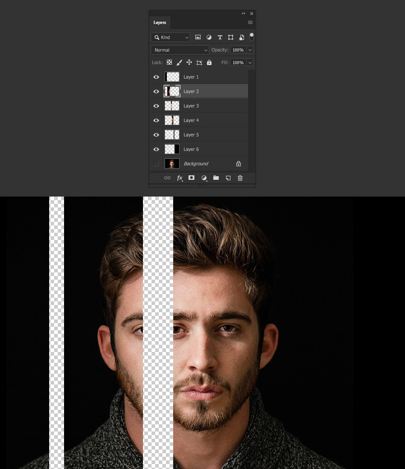Open the Fill slider arrow

pyautogui.click(x=250, y=62)
